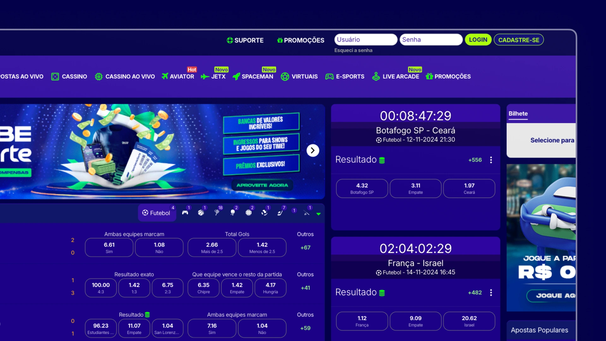Select the 4.32 odd for Botafogo SP
The height and width of the screenshot is (341, 606).
[362, 188]
